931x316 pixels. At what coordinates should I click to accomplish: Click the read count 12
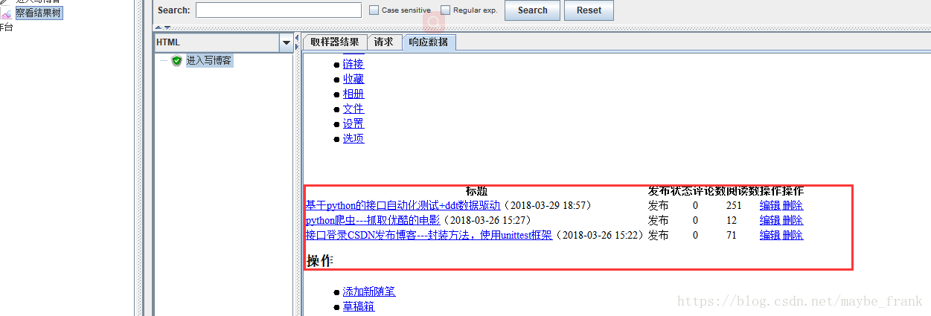732,220
